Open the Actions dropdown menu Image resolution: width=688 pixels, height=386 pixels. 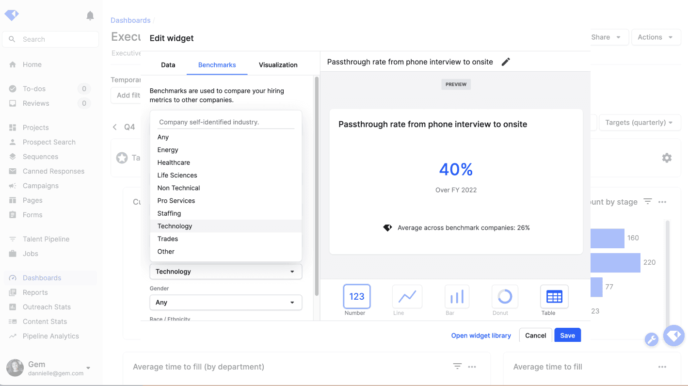tap(656, 37)
